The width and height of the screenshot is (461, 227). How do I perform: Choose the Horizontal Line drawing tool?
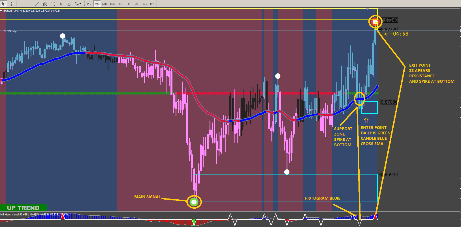point(29,4)
